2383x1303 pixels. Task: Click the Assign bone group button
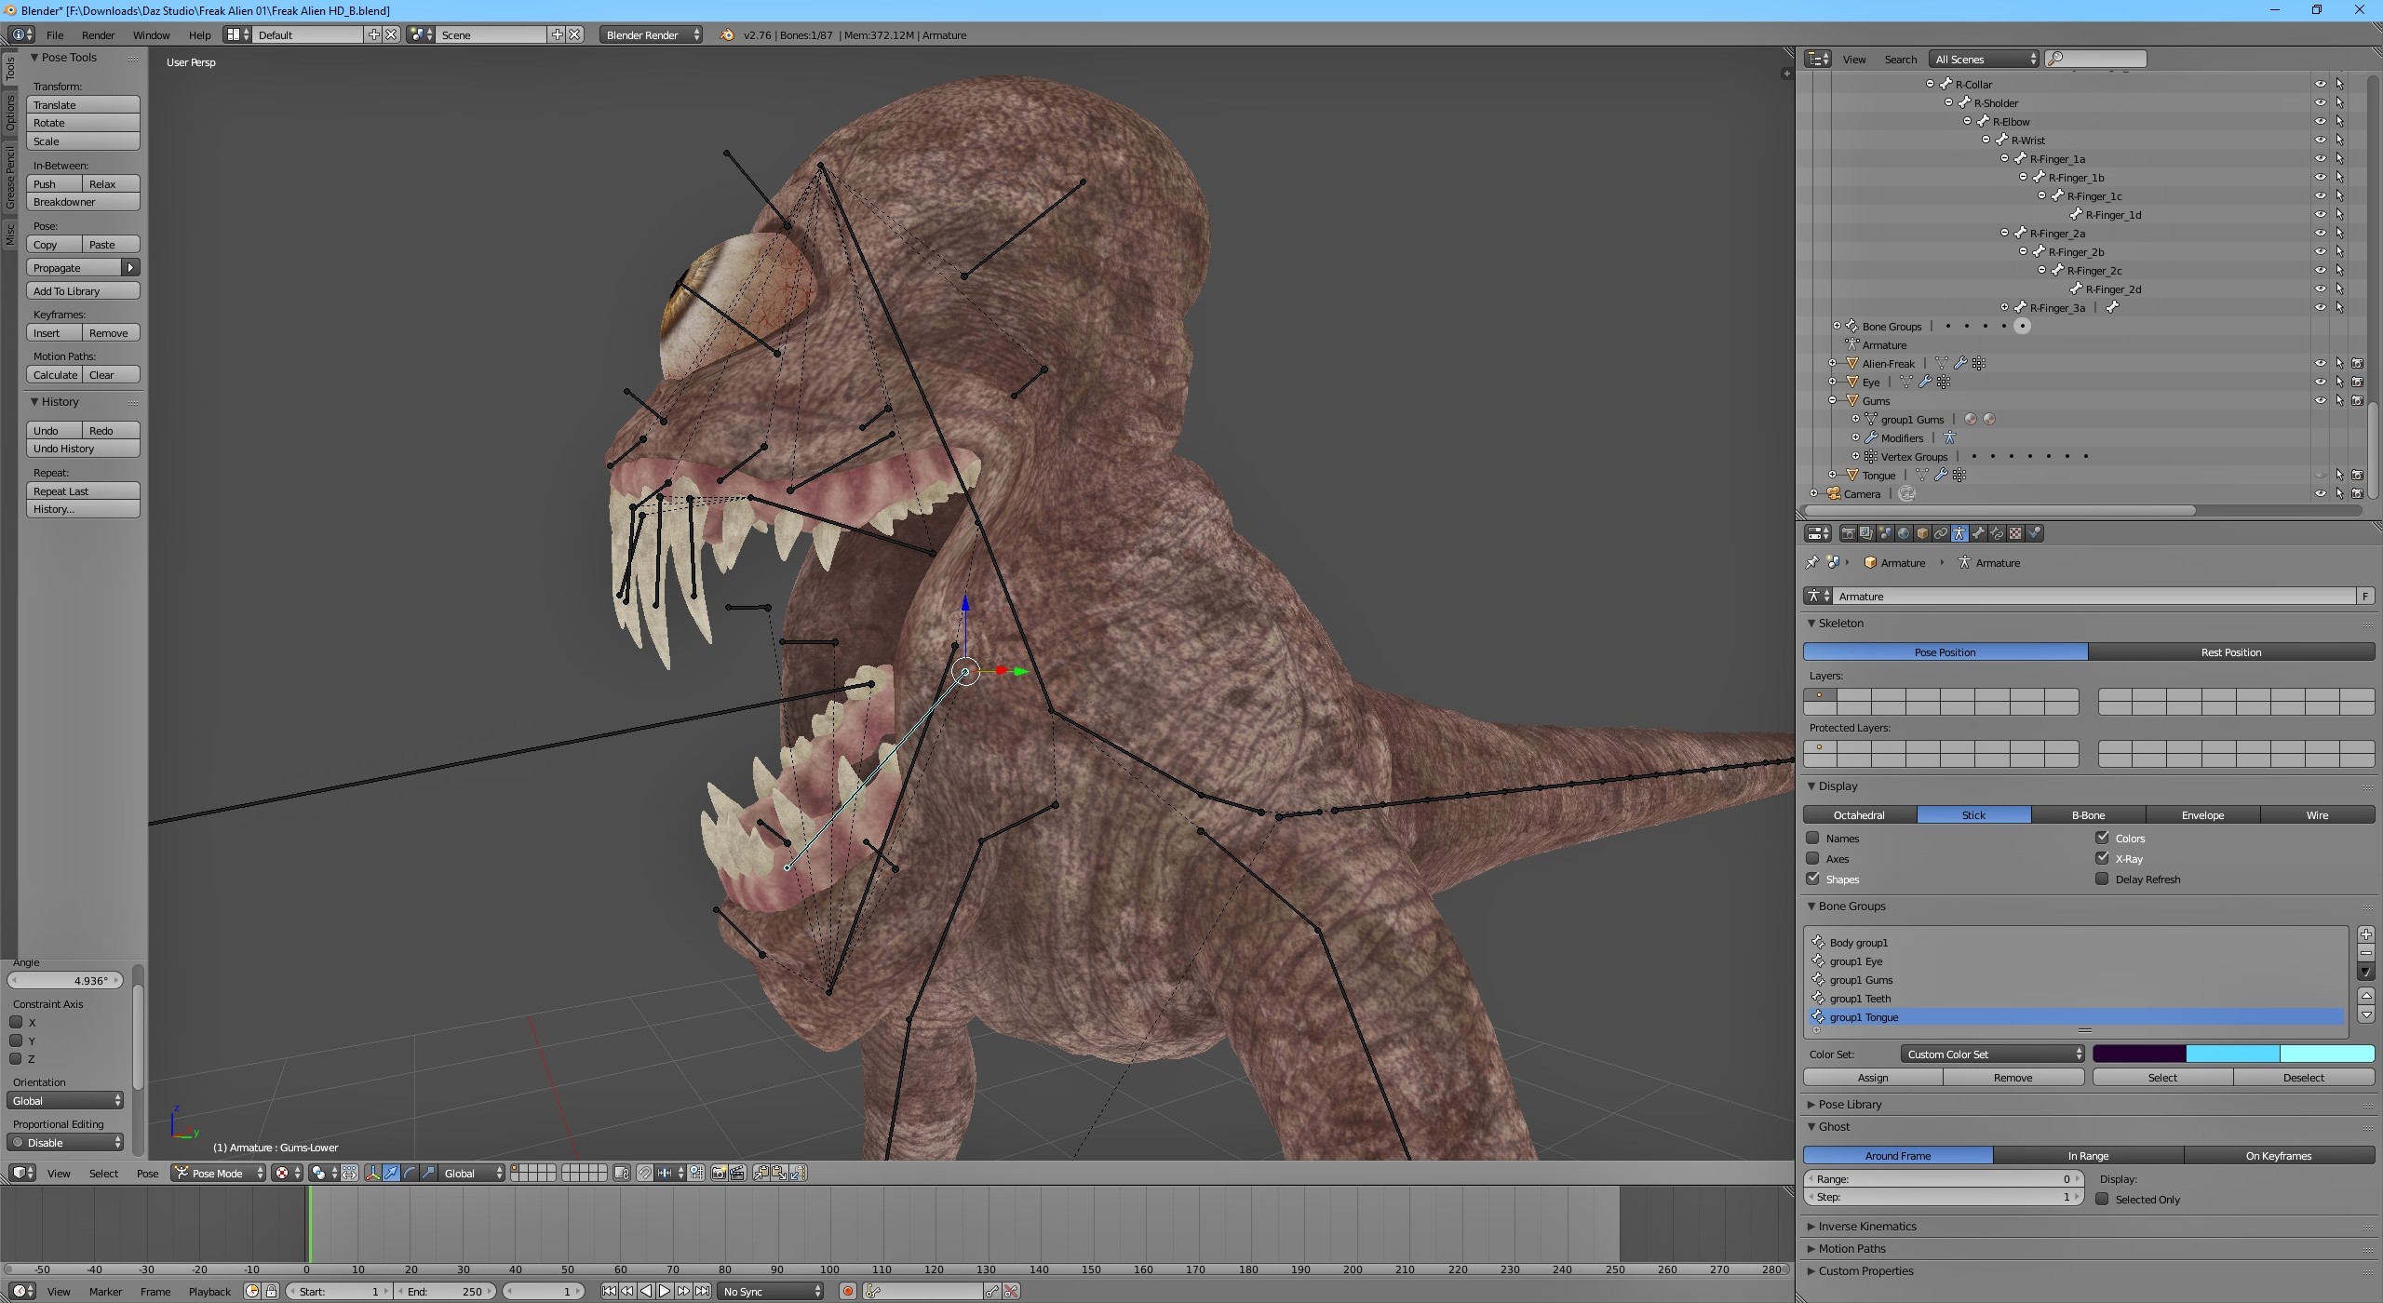pos(1873,1077)
